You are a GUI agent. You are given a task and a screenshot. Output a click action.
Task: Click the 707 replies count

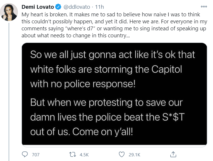pyautogui.click(x=35, y=154)
